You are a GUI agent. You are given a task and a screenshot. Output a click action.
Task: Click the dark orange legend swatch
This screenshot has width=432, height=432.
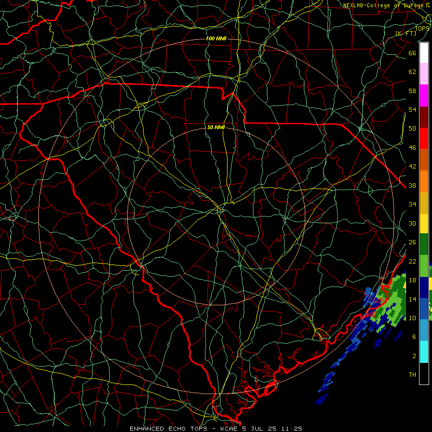[424, 160]
